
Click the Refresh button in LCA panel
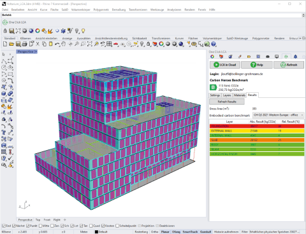pyautogui.click(x=289, y=65)
